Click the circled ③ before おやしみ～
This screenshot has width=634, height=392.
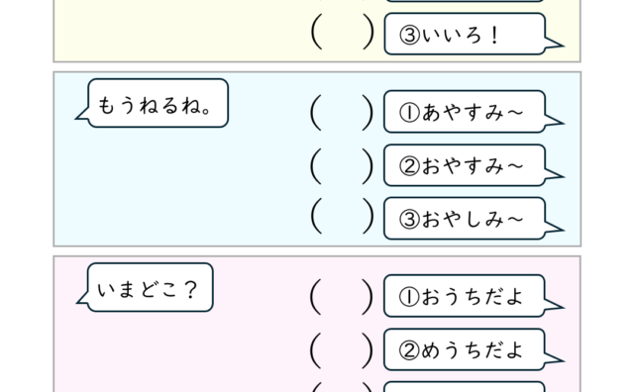pyautogui.click(x=409, y=220)
